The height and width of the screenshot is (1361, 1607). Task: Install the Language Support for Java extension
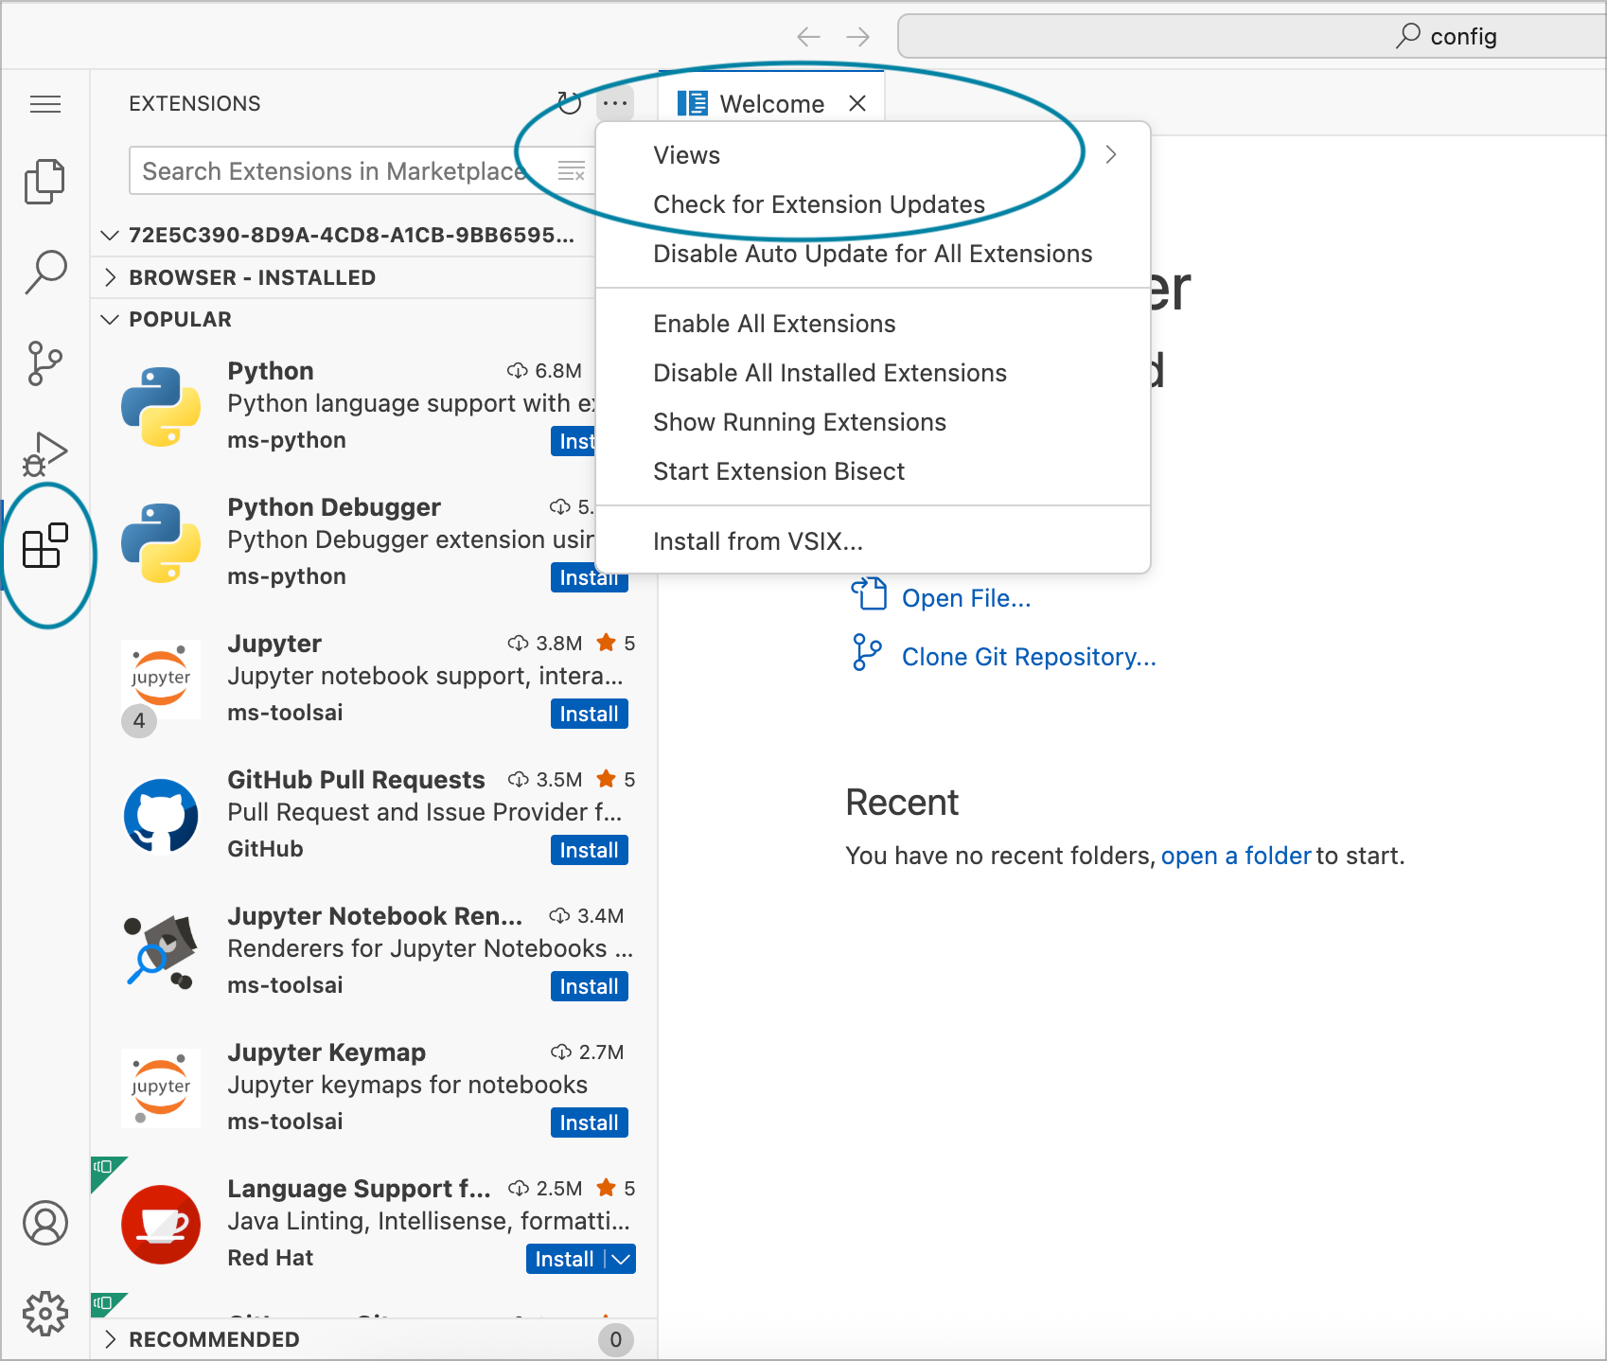click(565, 1259)
